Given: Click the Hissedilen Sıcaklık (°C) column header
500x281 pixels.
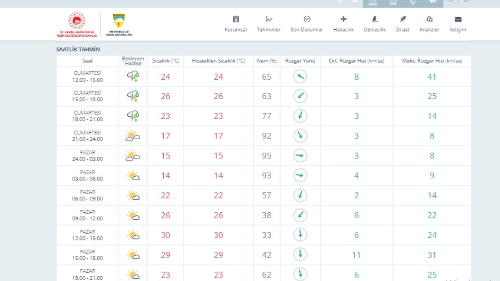Looking at the screenshot, I should click(x=218, y=61).
